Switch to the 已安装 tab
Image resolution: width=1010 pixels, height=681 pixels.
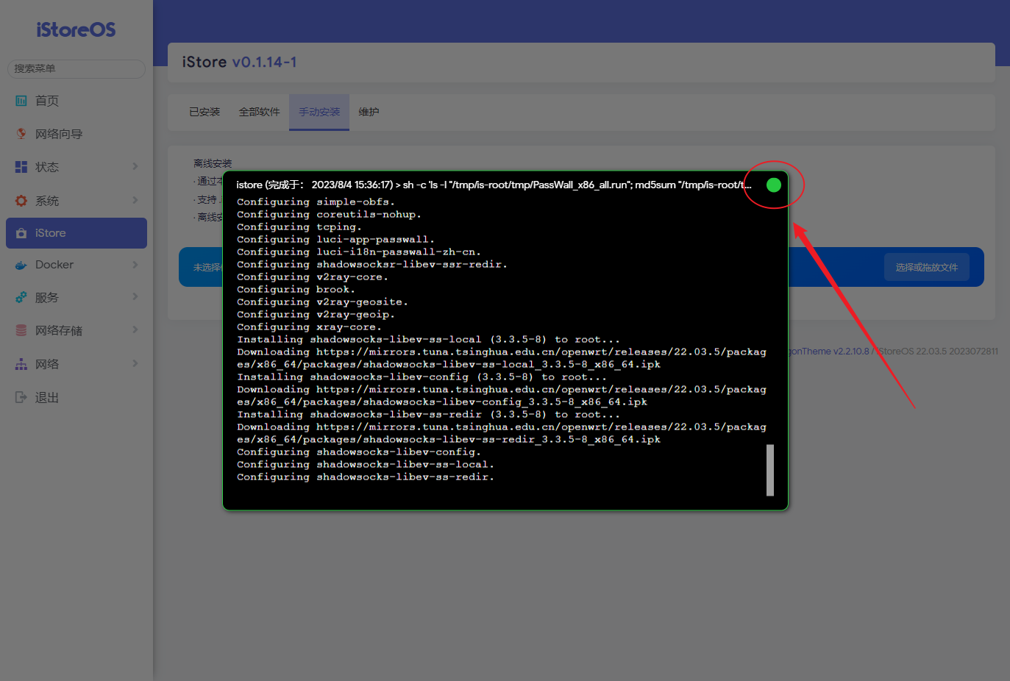point(205,112)
